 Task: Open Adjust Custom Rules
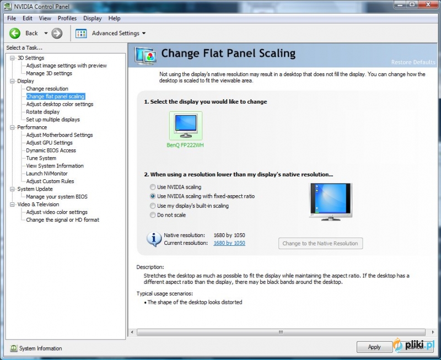(50, 181)
